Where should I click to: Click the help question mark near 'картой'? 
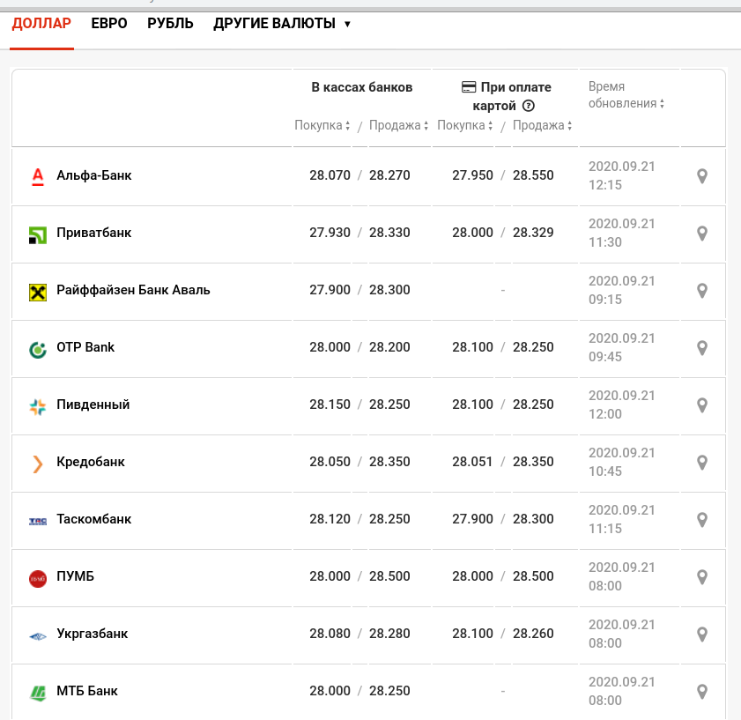click(x=529, y=106)
